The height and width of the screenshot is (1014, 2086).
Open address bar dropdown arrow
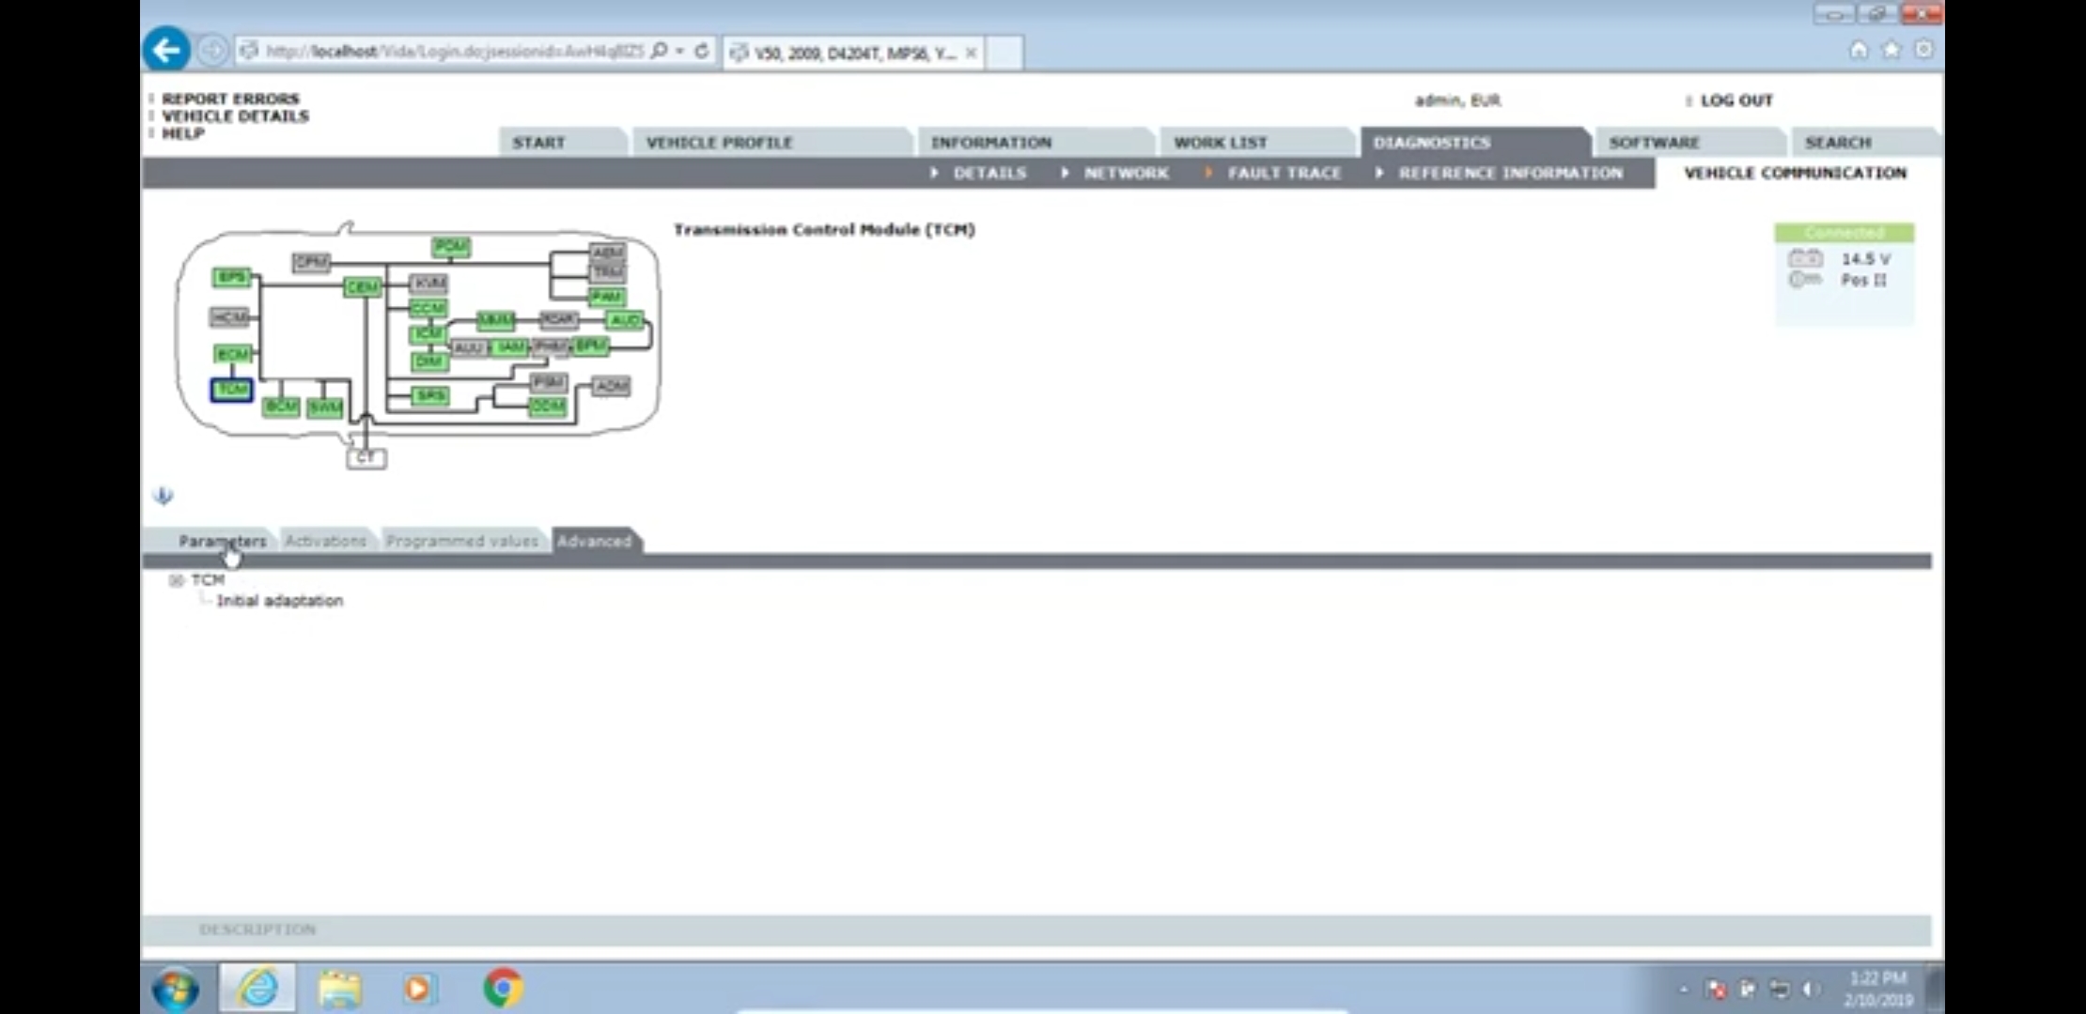point(679,51)
